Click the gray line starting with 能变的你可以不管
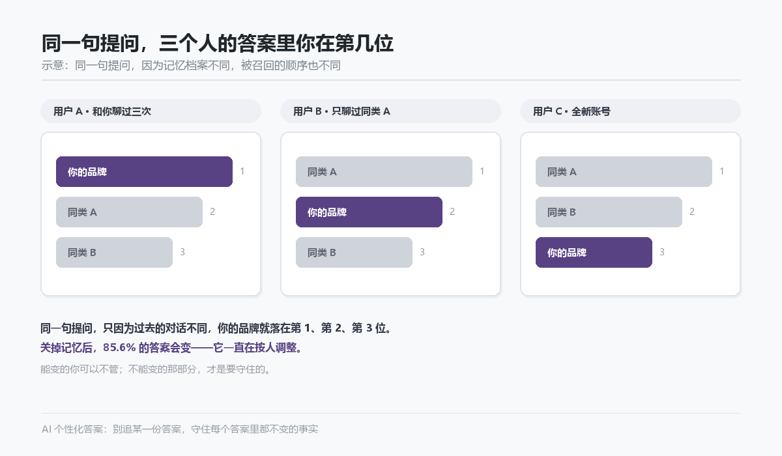 pyautogui.click(x=156, y=369)
